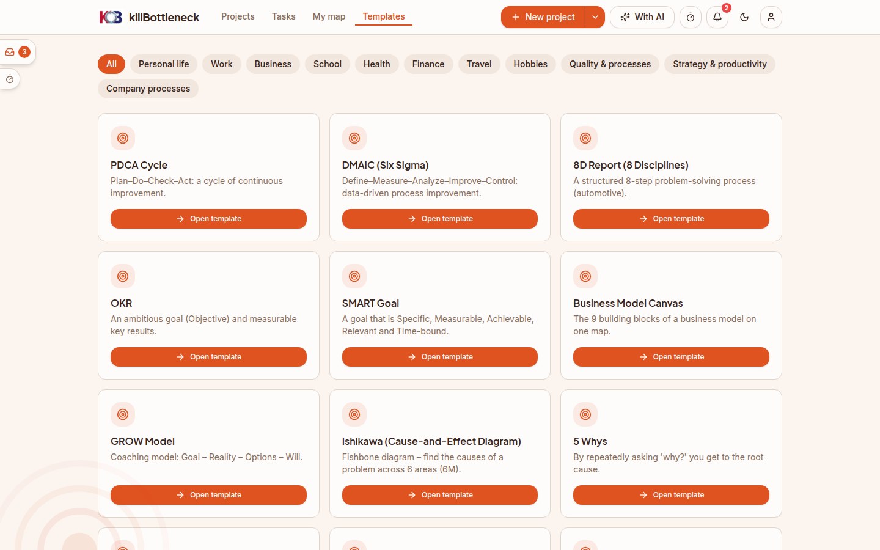Go to the Projects tab
Image resolution: width=880 pixels, height=550 pixels.
(x=238, y=16)
